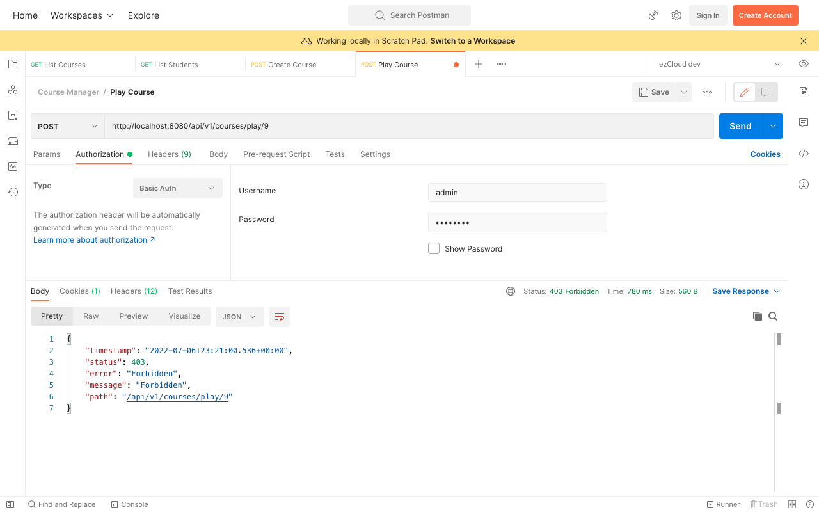This screenshot has height=512, width=819.
Task: Open authorization Type Basic Auth dropdown
Action: click(x=178, y=188)
